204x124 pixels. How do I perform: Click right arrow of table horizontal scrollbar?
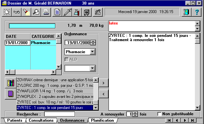53,72
